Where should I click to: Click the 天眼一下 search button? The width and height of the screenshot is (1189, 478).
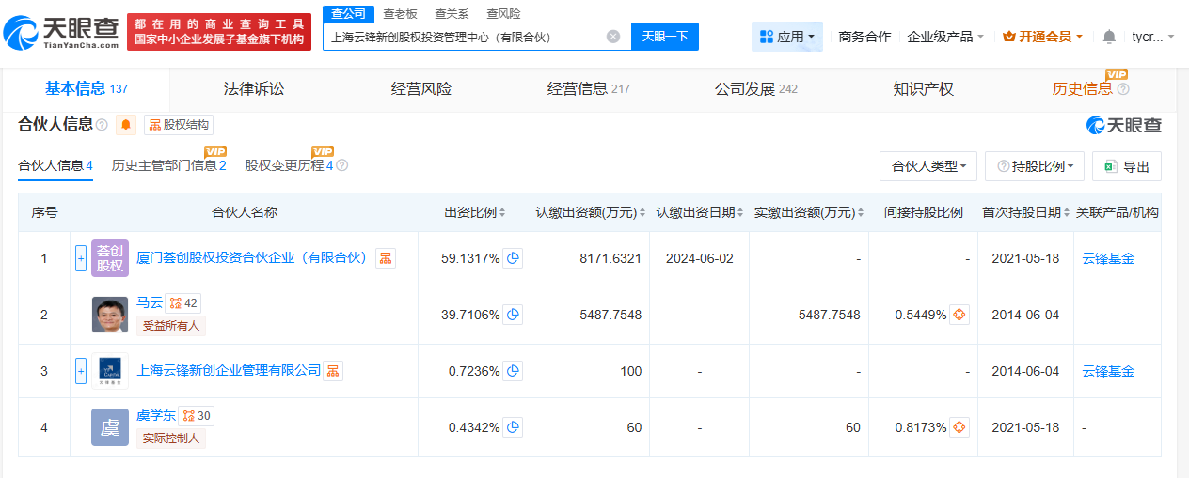pyautogui.click(x=665, y=37)
